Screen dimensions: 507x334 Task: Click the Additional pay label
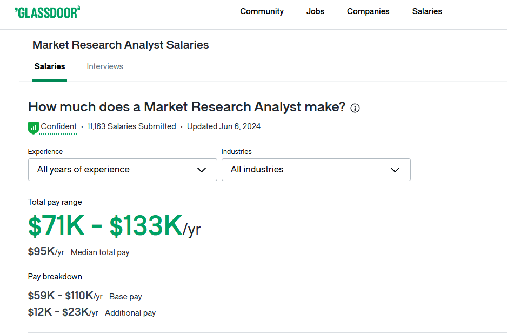pos(130,313)
